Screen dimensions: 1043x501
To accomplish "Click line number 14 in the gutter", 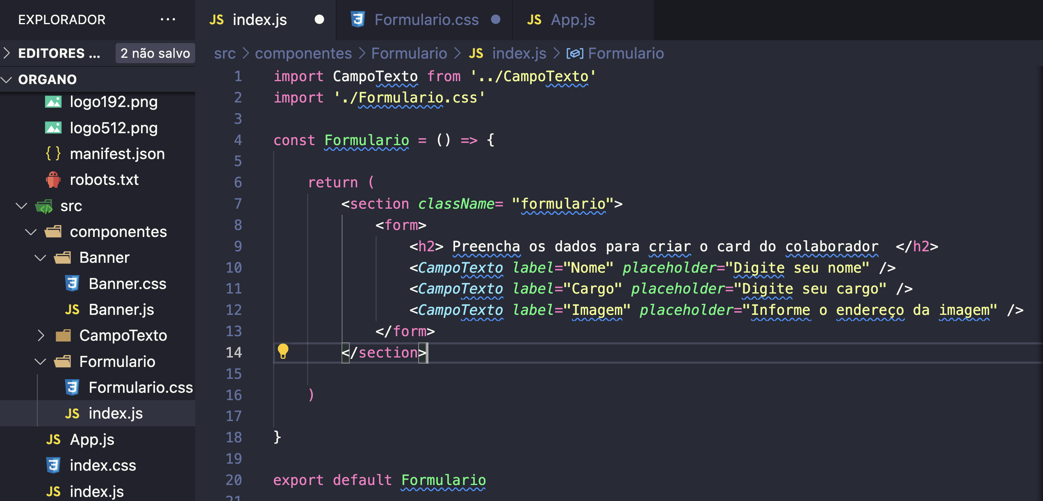I will point(234,352).
